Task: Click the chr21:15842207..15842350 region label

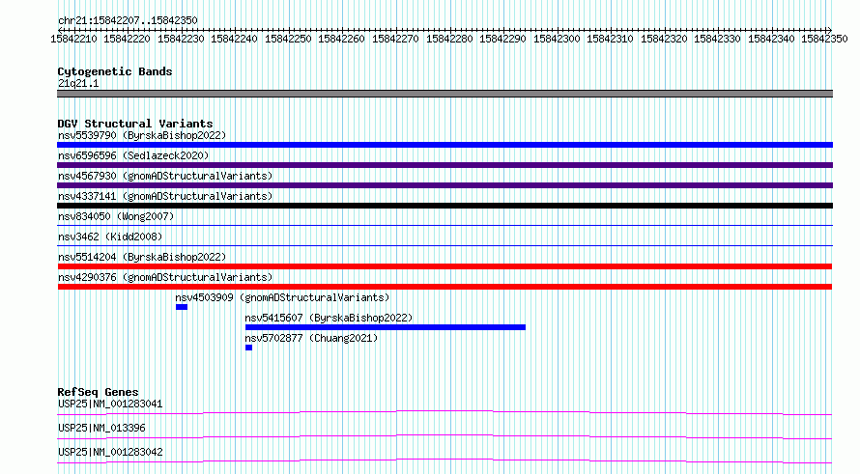Action: tap(128, 20)
